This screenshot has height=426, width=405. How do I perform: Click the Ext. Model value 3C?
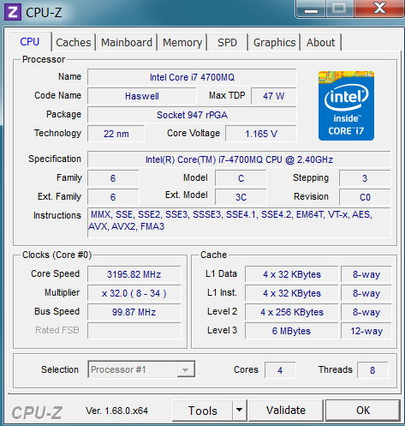(241, 197)
